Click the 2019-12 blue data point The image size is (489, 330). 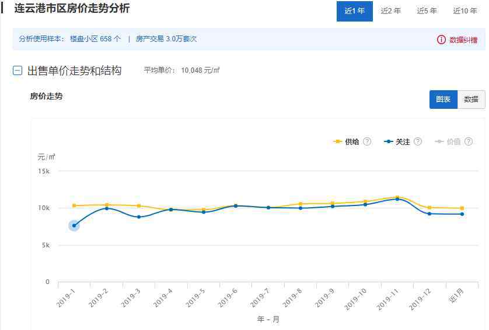click(429, 214)
